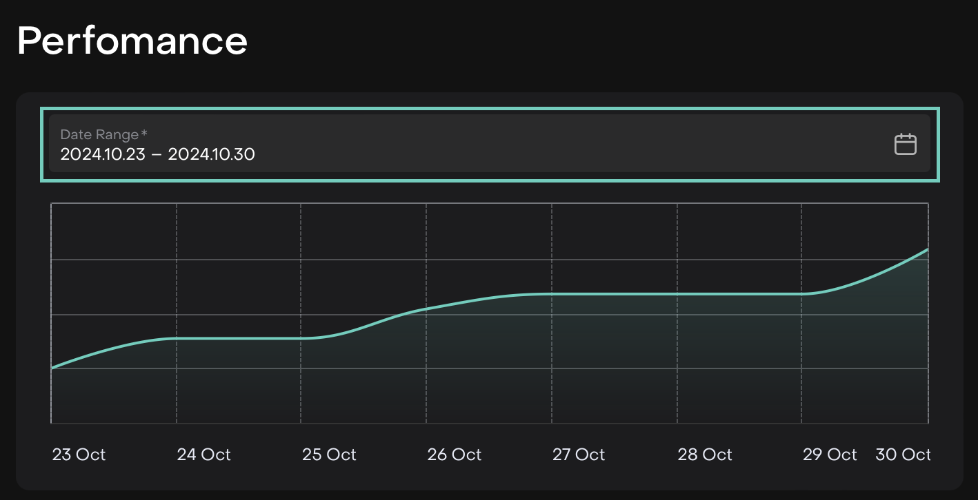This screenshot has height=500, width=978.
Task: Click the chart line's starting point at 23 Oct
Action: pos(52,368)
